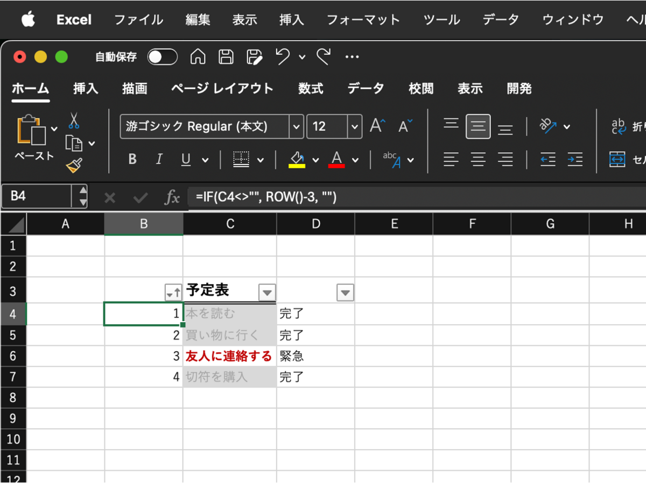
Task: Click the text orientation icon
Action: coord(548,126)
